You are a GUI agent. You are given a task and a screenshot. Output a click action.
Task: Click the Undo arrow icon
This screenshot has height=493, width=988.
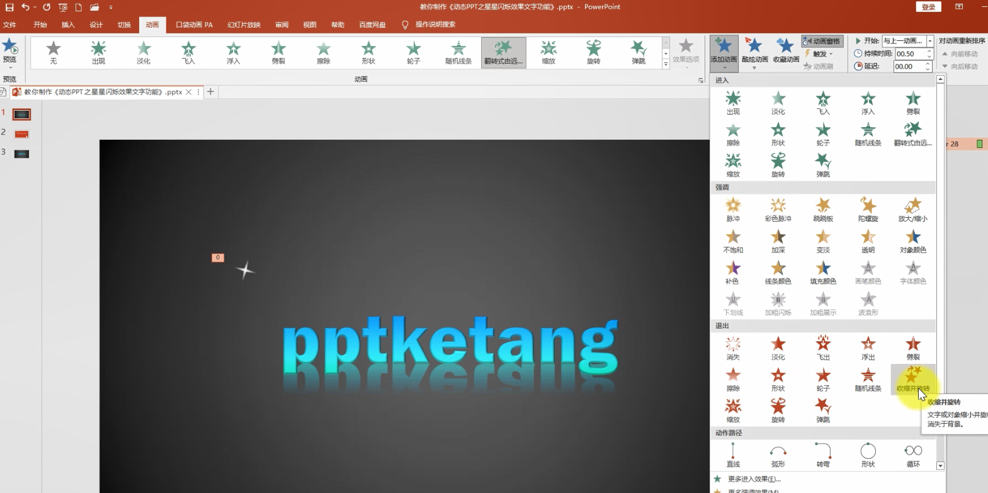(x=25, y=8)
